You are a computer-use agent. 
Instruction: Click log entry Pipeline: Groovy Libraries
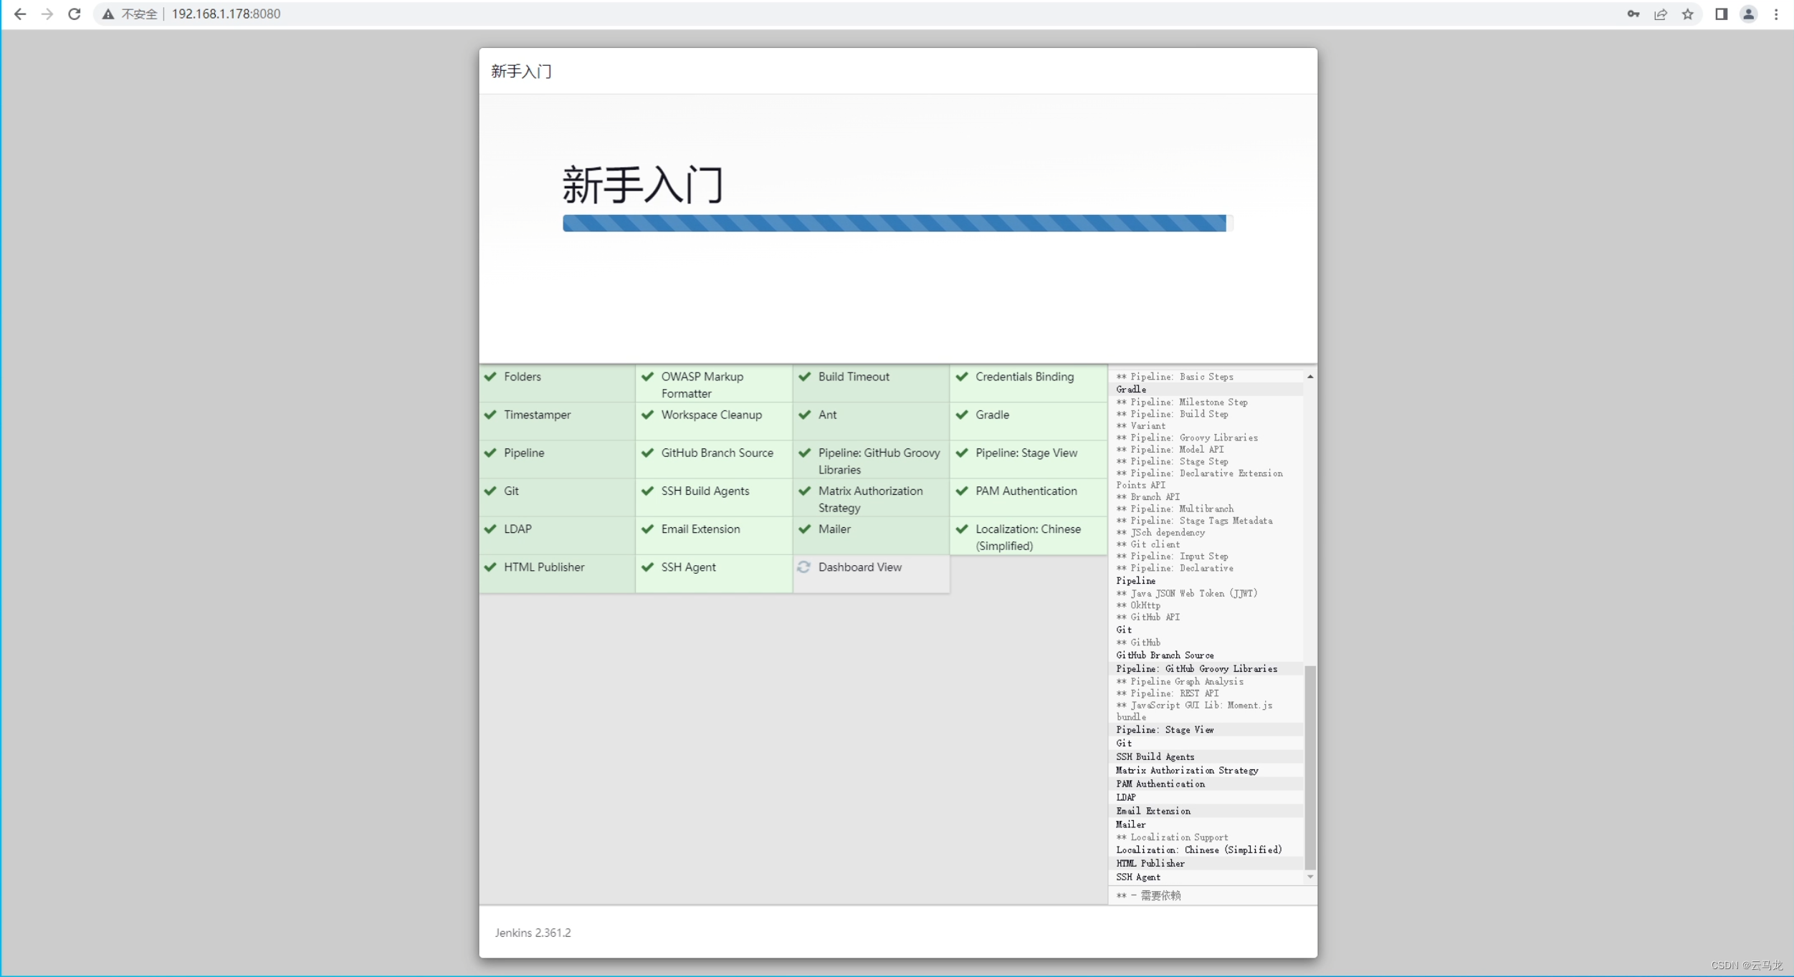coord(1187,437)
